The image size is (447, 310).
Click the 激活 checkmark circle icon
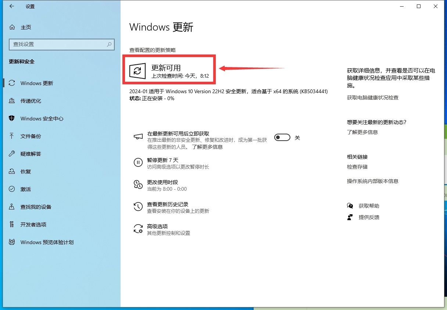click(12, 189)
